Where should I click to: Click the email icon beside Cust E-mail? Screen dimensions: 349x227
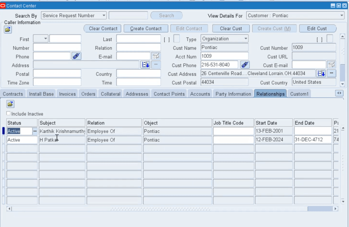point(331,65)
